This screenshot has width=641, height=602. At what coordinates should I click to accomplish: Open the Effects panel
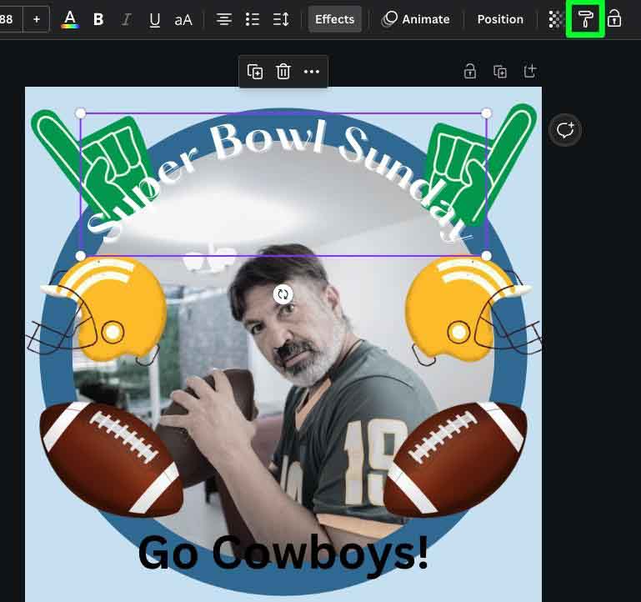click(334, 19)
